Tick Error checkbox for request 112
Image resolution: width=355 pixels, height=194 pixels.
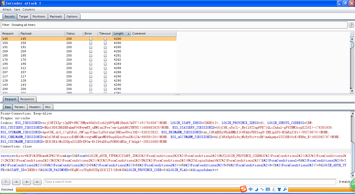point(91,68)
